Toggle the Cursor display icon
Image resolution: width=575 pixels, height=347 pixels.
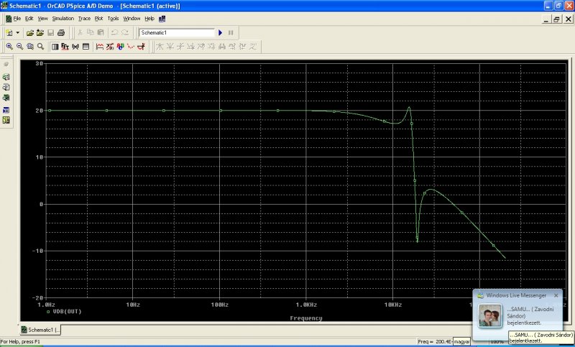(141, 47)
